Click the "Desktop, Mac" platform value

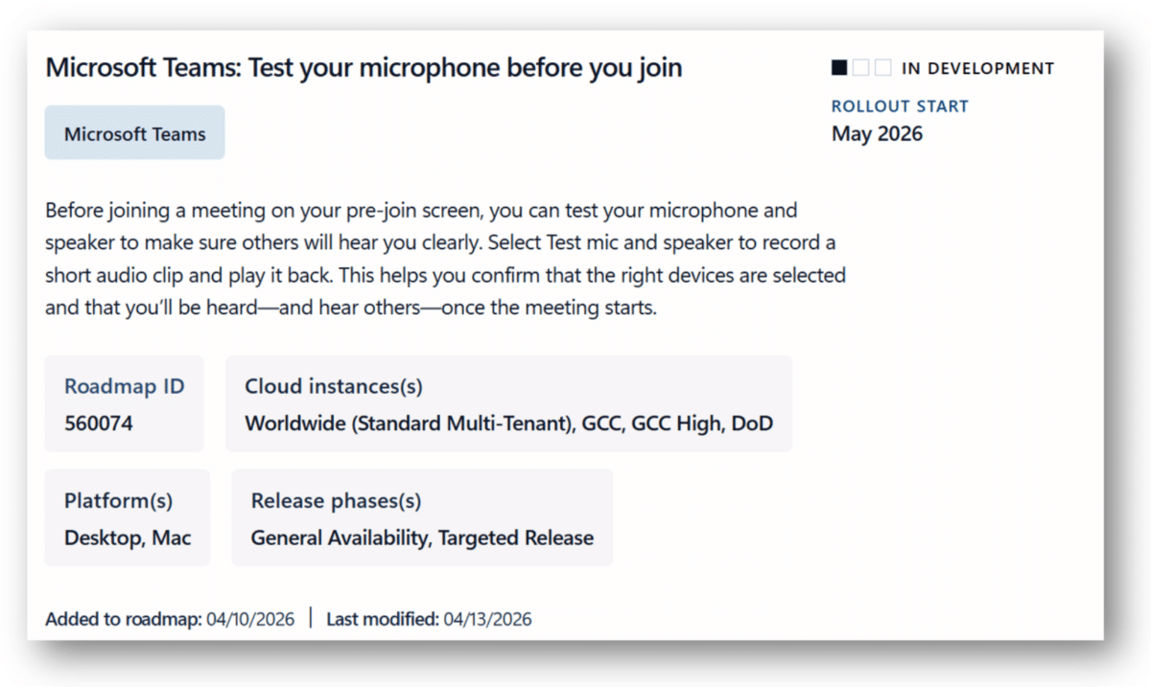(128, 538)
